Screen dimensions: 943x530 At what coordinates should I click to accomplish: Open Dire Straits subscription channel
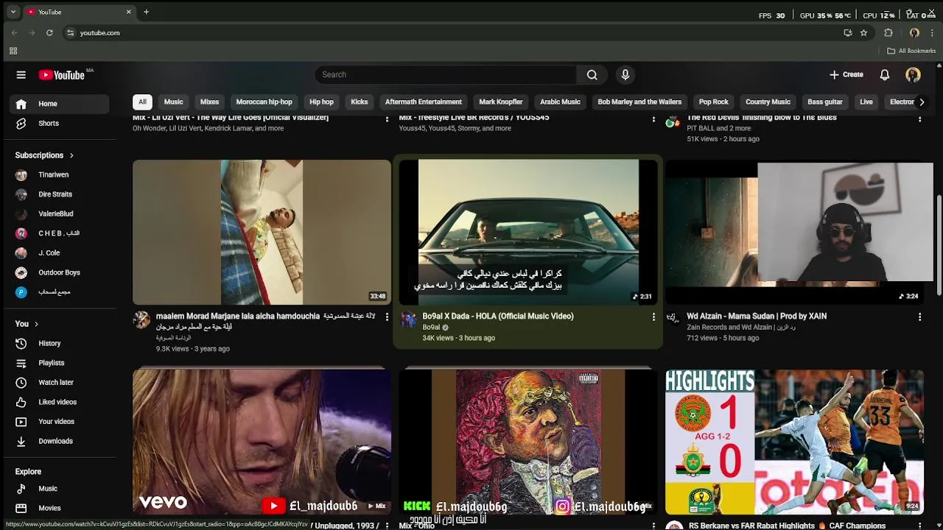point(59,194)
